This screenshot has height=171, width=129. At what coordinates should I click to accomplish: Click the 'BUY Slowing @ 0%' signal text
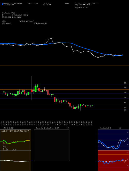(41, 23)
